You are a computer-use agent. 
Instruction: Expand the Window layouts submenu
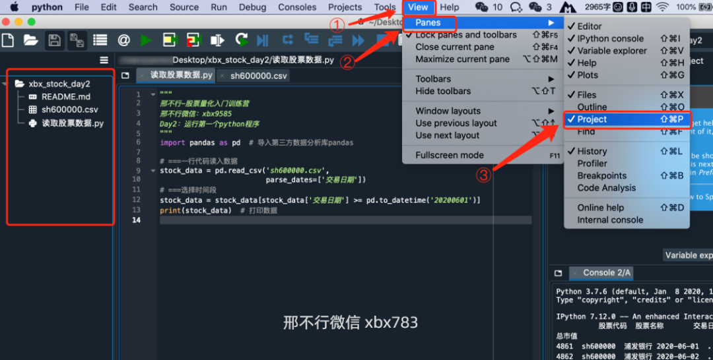[483, 111]
